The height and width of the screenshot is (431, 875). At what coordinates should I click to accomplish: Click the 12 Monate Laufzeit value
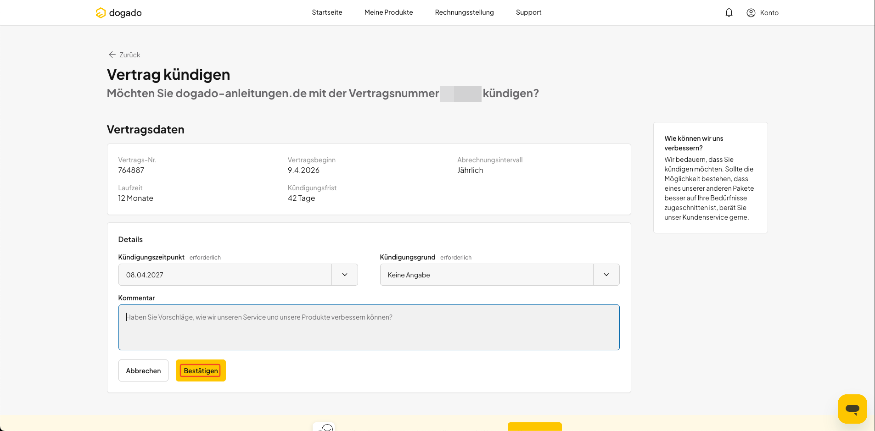click(136, 198)
